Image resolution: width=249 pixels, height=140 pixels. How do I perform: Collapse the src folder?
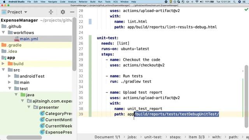pyautogui.click(x=4, y=70)
